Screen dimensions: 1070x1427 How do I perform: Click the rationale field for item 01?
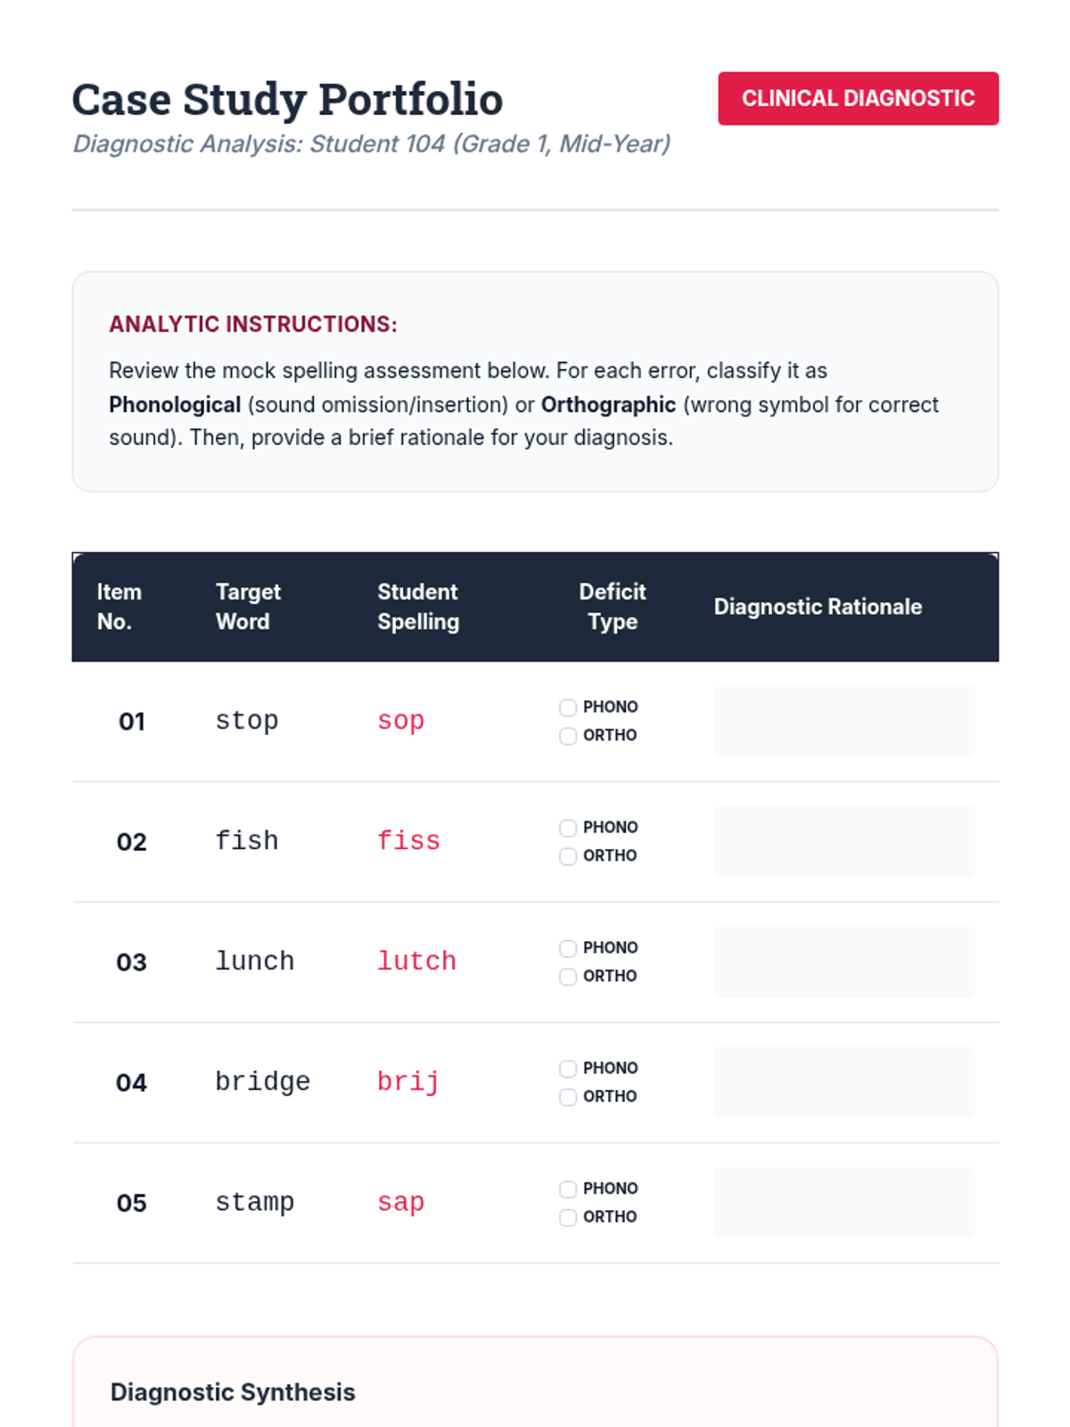point(844,722)
